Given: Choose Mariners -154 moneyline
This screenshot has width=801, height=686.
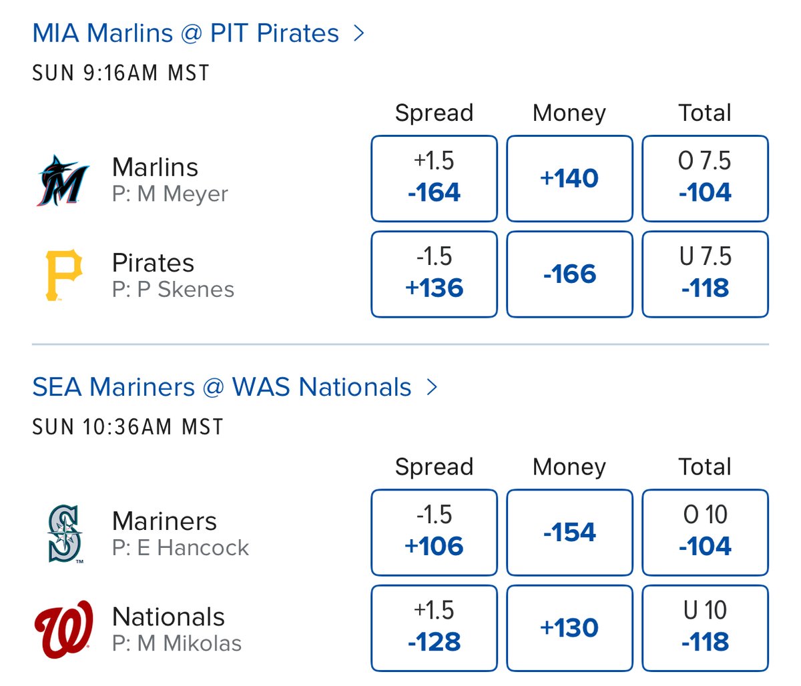Looking at the screenshot, I should 569,532.
